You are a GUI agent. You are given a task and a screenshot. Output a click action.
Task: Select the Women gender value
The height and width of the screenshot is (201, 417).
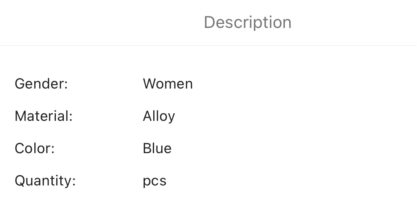168,84
